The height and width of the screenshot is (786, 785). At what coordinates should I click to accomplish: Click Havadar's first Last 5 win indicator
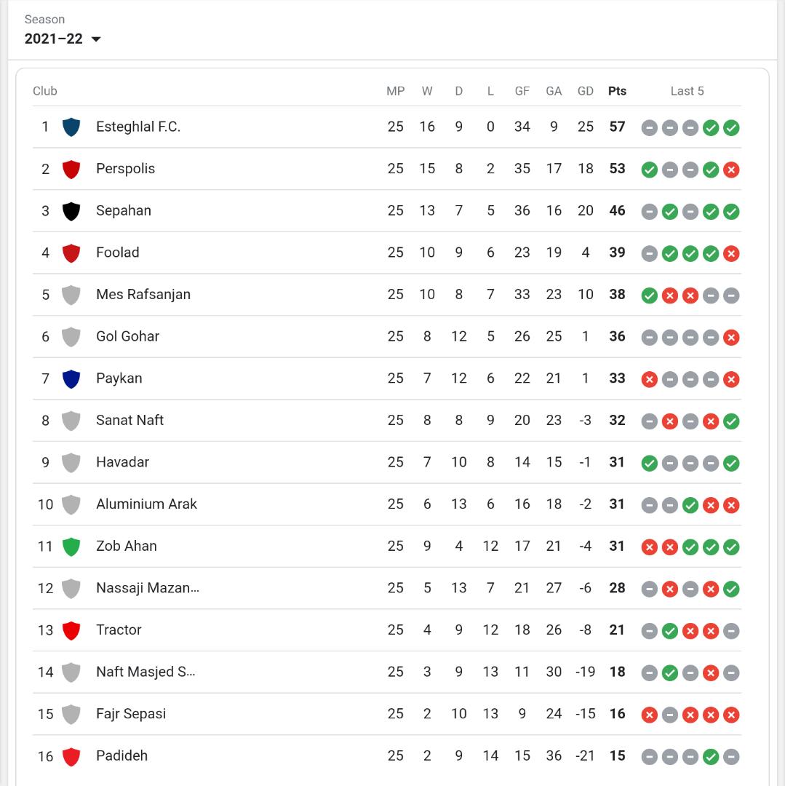[650, 463]
